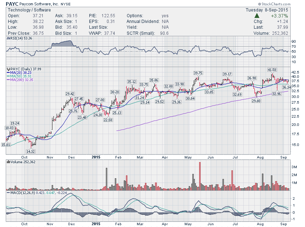The height and width of the screenshot is (227, 305).
Task: Click the 29.42 price label near December
Action: [x=70, y=94]
